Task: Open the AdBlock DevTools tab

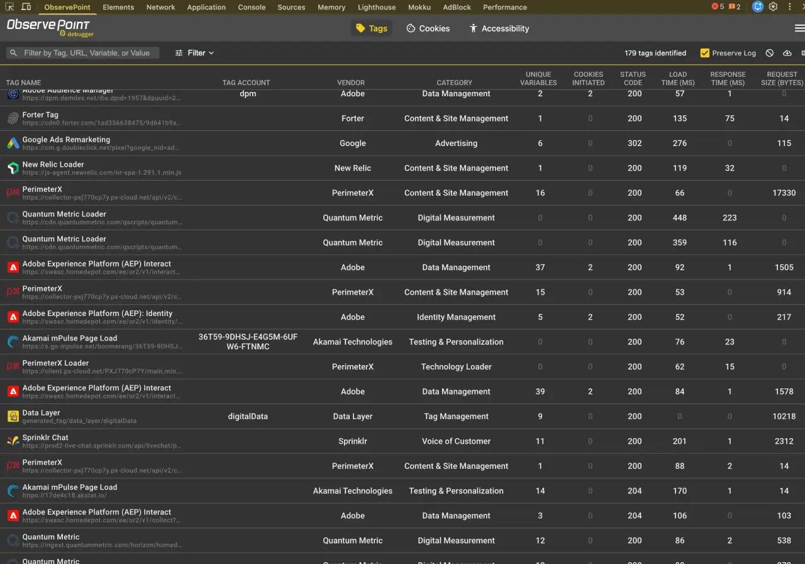Action: pos(458,7)
